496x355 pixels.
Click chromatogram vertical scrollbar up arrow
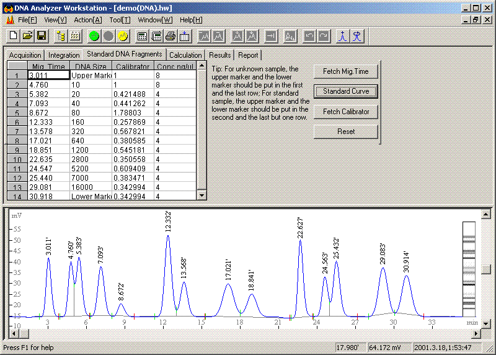tap(486, 214)
